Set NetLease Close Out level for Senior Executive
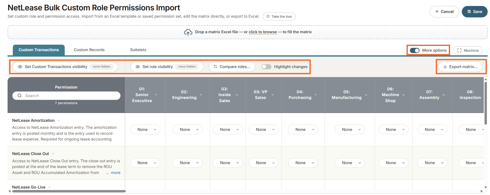490x195 pixels. [145, 163]
